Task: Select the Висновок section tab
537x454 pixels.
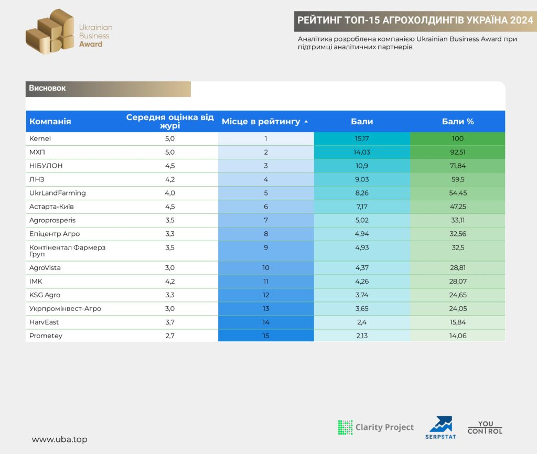Action: point(108,89)
